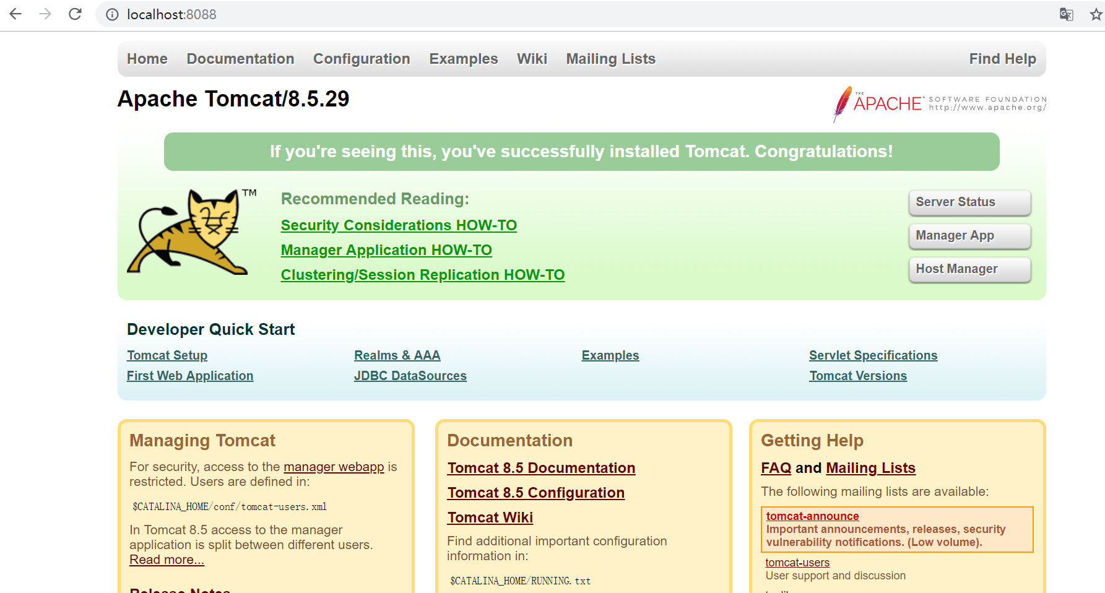Open the Mailing Lists link under Getting Help
1105x593 pixels.
coord(871,468)
